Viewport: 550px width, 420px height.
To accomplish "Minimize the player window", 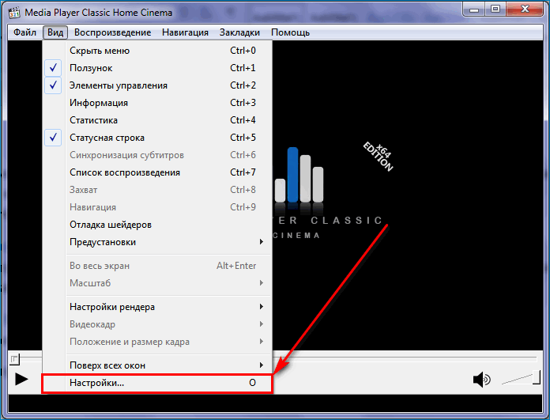I will (474, 9).
